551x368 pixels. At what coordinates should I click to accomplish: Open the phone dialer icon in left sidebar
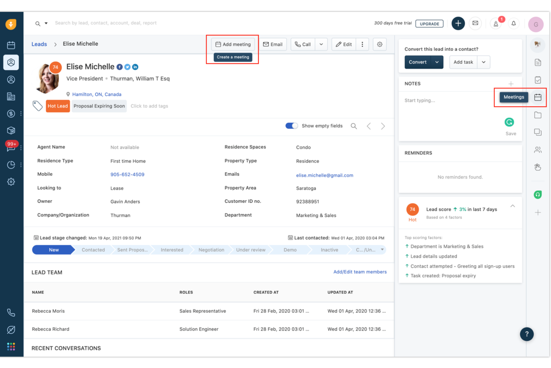(11, 312)
